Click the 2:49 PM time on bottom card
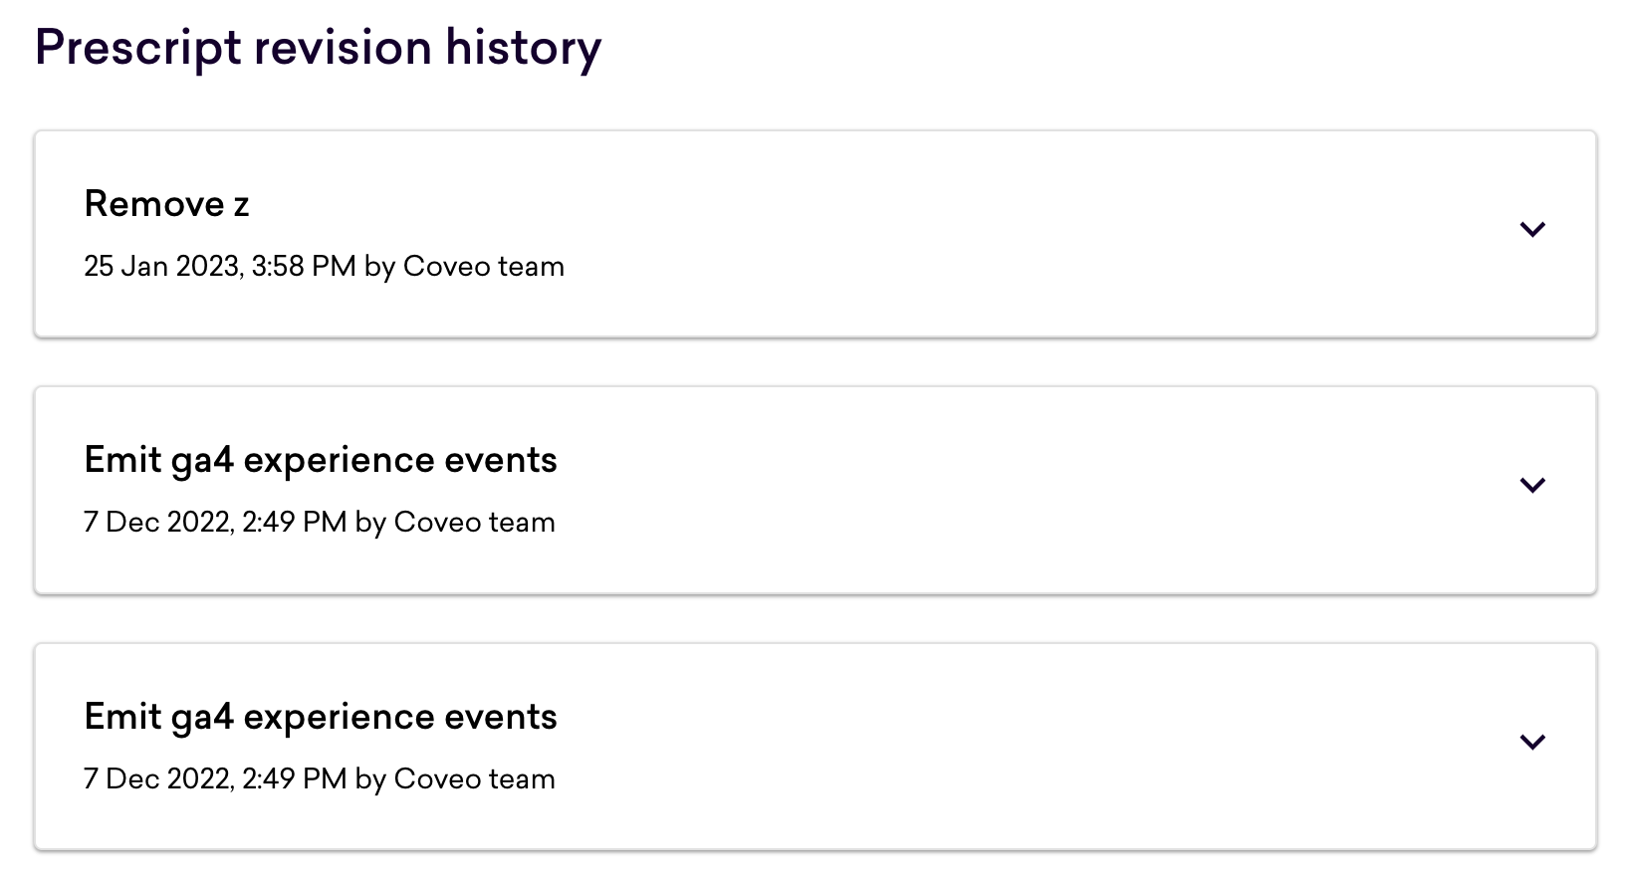1630x884 pixels. coord(295,779)
